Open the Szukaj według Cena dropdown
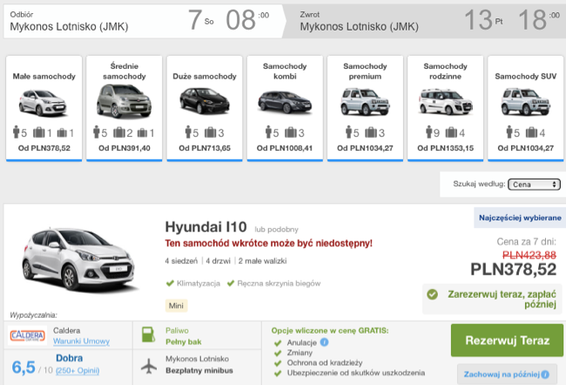The image size is (566, 385). [534, 185]
